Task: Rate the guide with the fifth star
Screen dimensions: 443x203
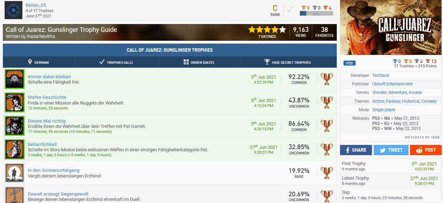Action: tap(282, 29)
